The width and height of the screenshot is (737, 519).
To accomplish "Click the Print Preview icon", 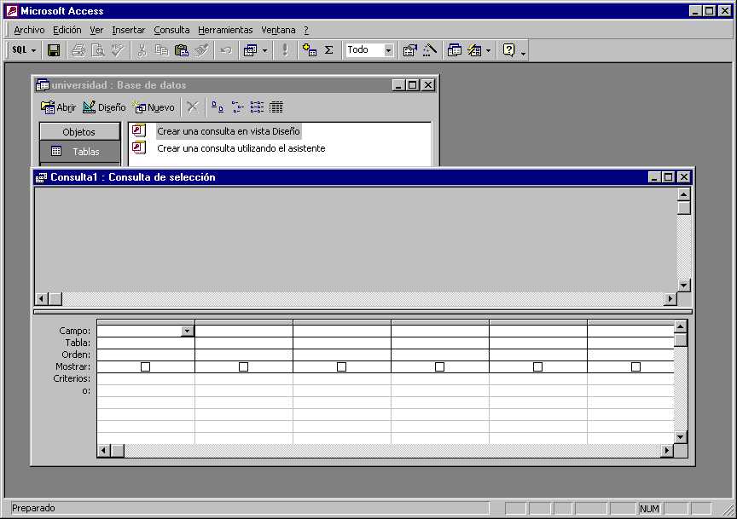I will (x=98, y=49).
